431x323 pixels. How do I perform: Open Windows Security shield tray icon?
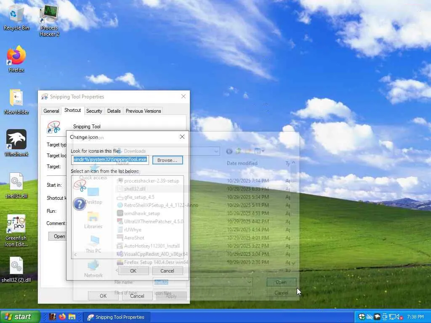point(362,317)
